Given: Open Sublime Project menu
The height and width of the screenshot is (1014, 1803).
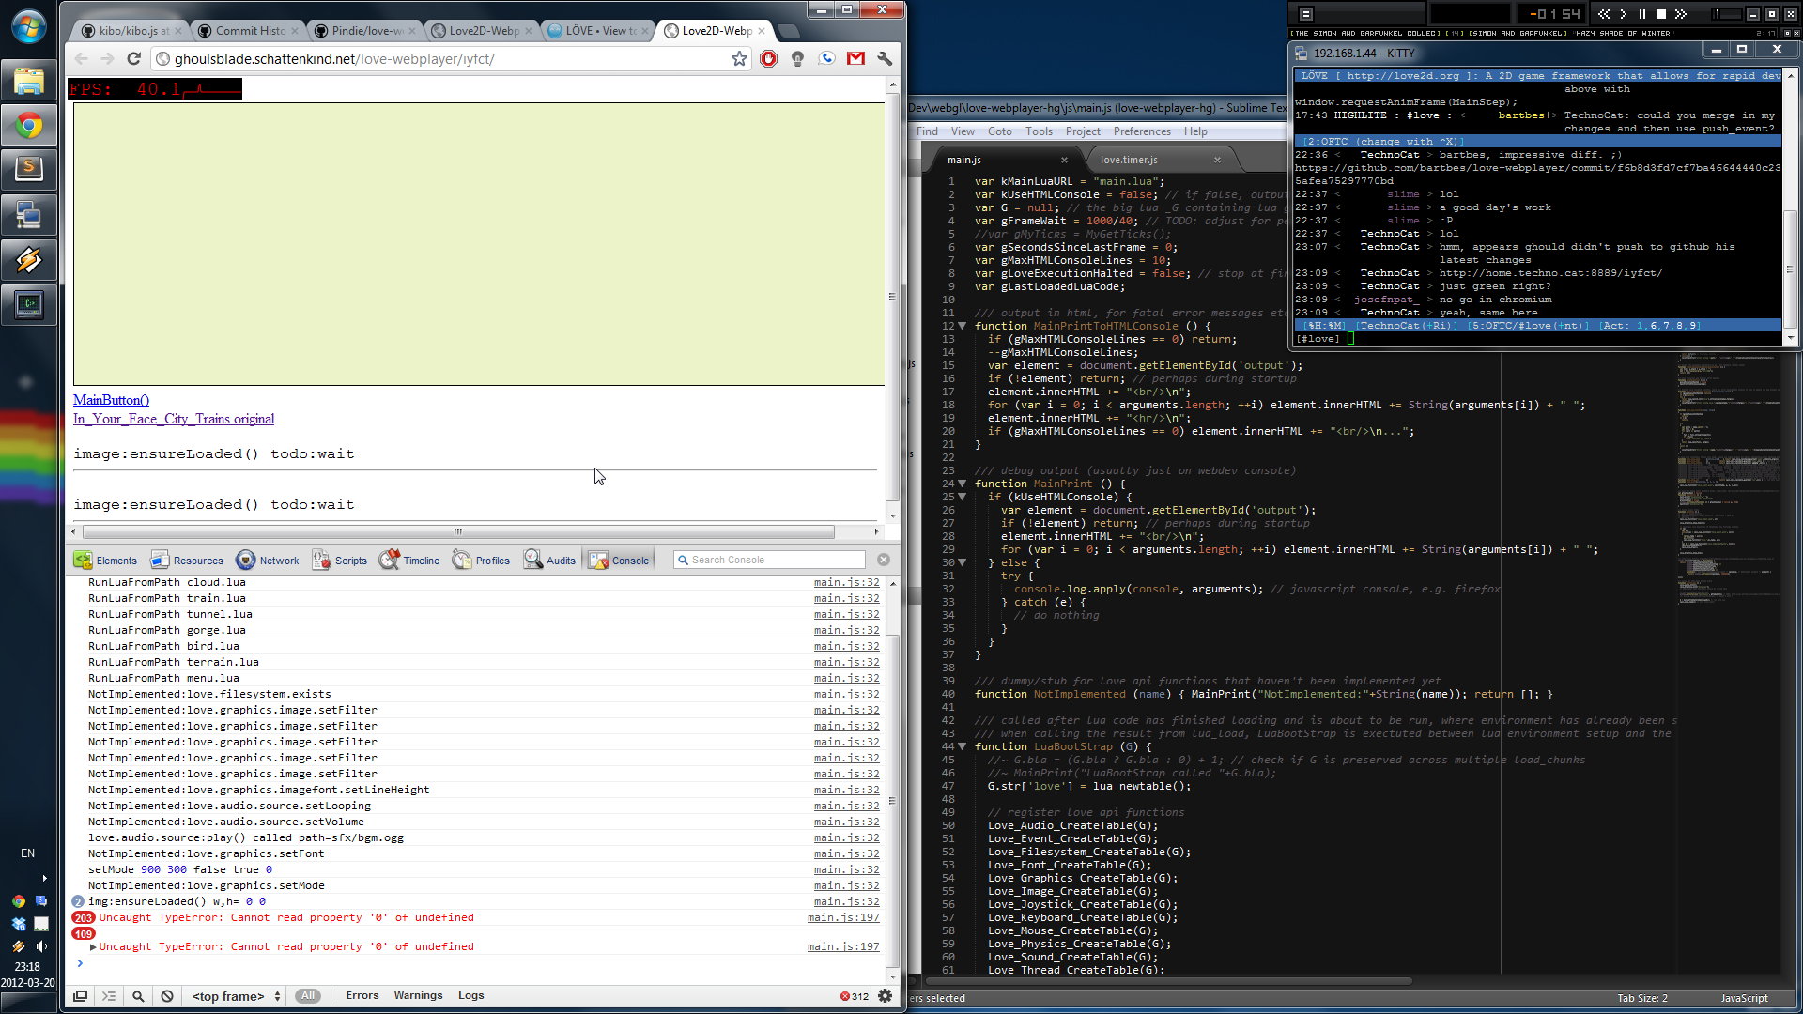Looking at the screenshot, I should (x=1083, y=131).
